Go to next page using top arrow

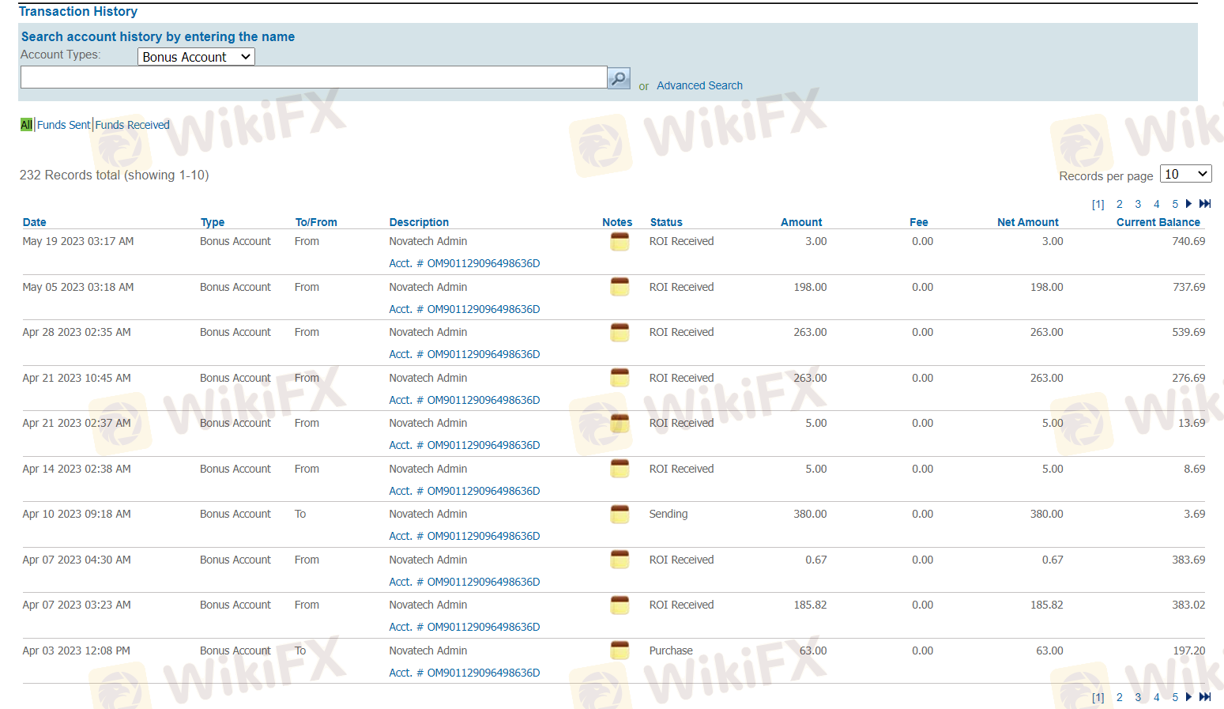[x=1188, y=204]
